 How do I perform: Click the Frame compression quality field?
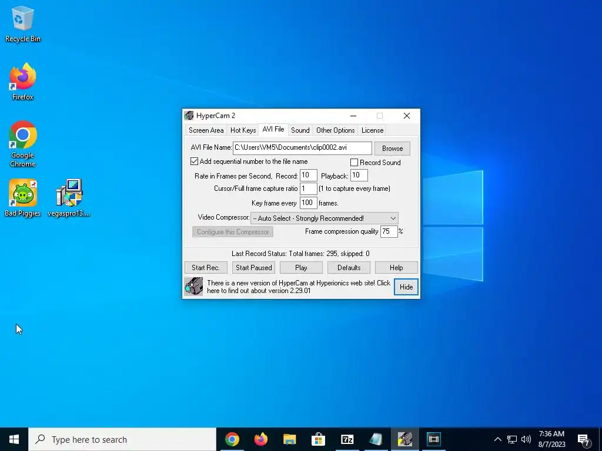[389, 231]
